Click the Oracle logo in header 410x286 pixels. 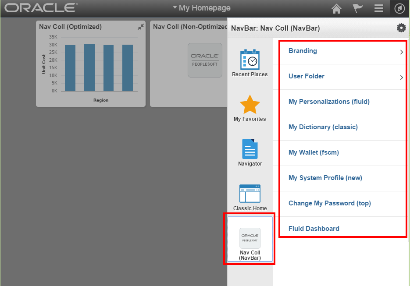point(41,8)
